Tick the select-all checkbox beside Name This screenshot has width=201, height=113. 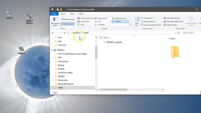click(x=101, y=38)
